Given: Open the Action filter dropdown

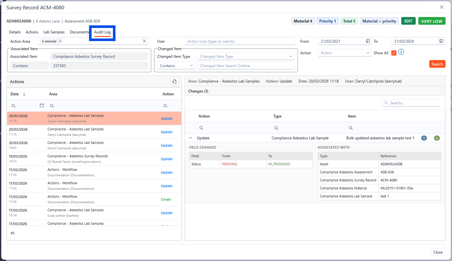Looking at the screenshot, I should 345,53.
